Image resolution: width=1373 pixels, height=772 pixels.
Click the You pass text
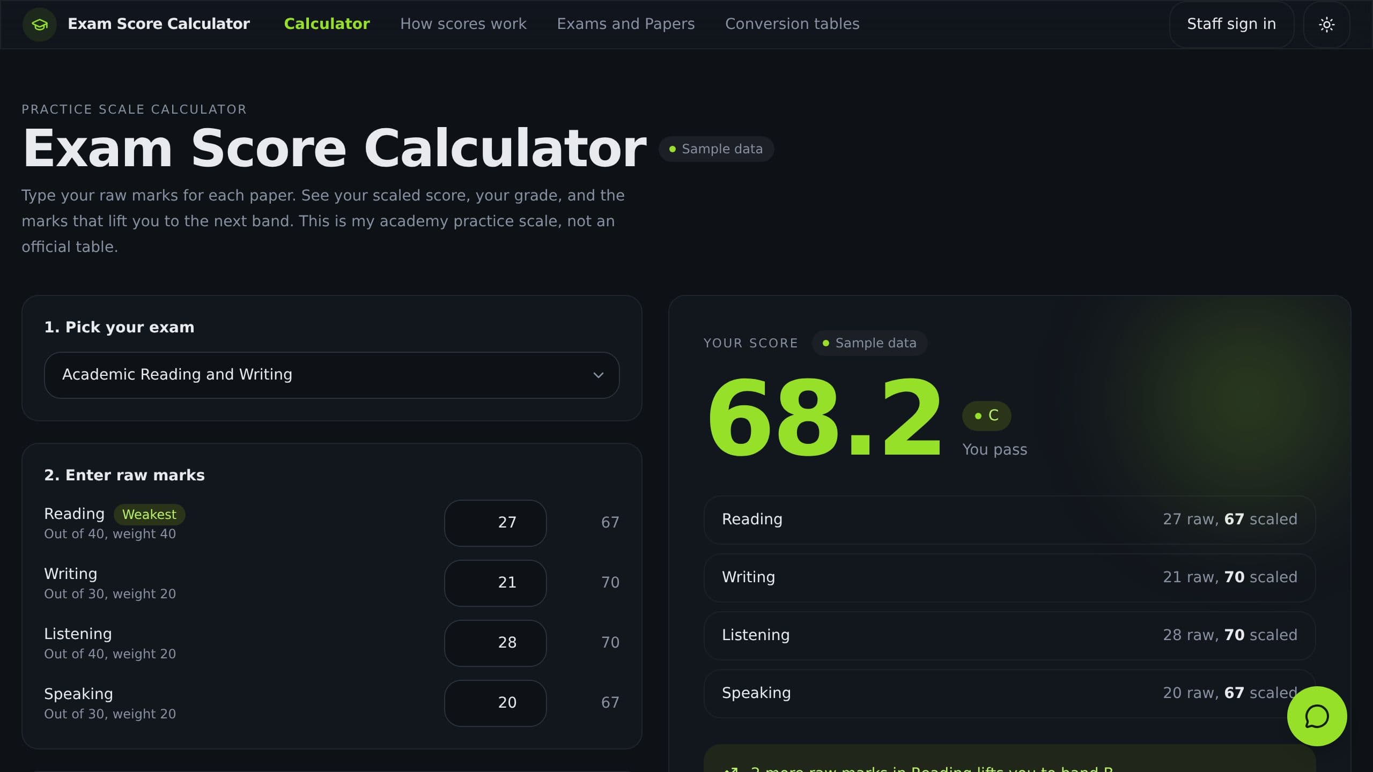(x=994, y=450)
